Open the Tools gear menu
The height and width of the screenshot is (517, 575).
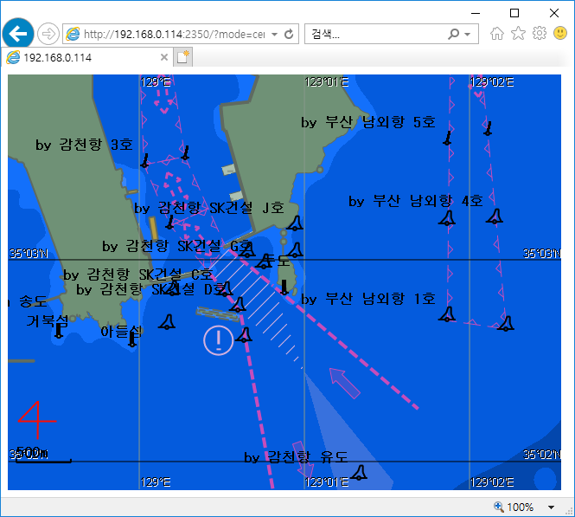pos(539,34)
